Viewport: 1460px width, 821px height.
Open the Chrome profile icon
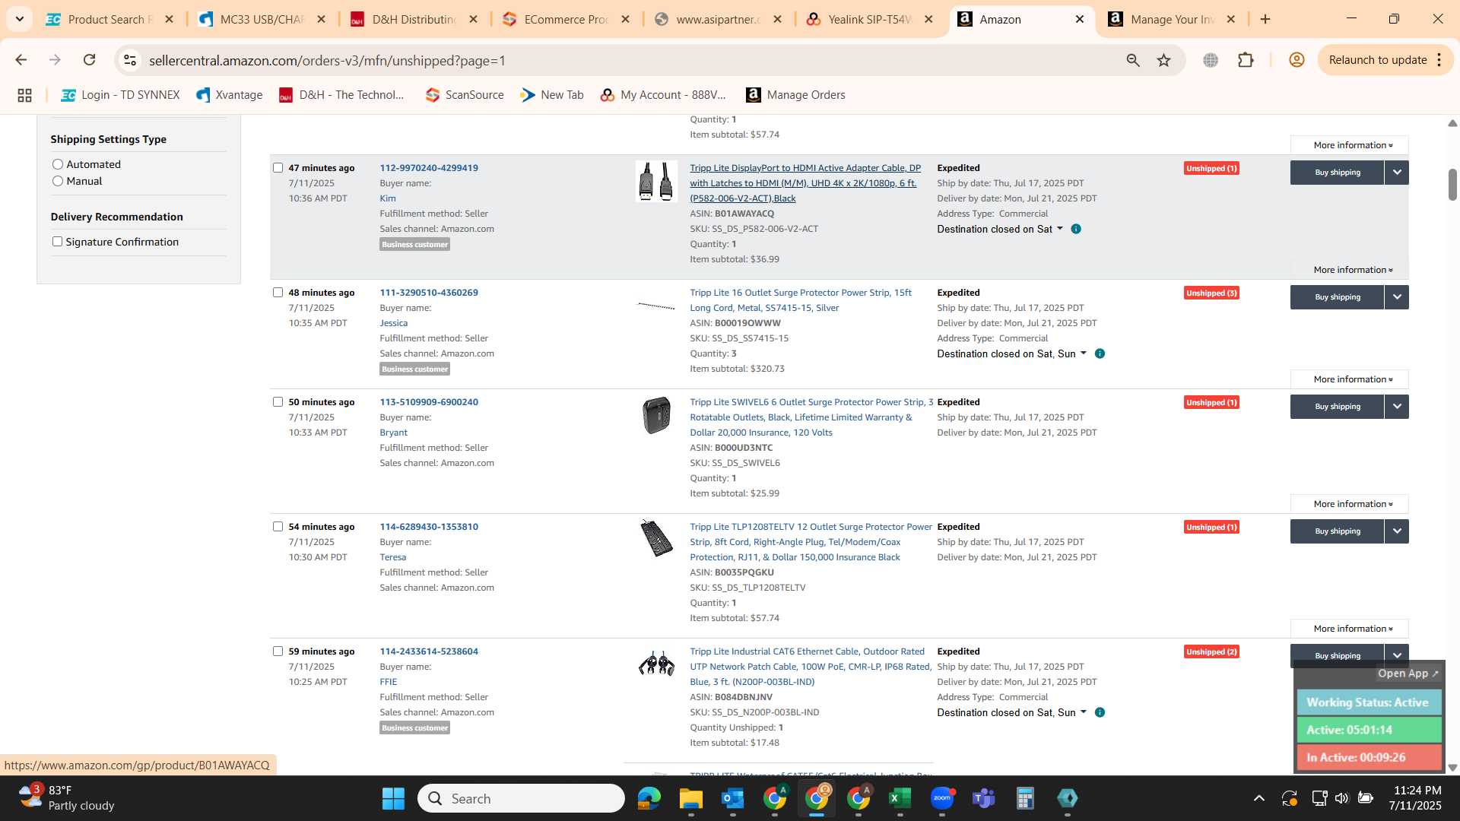1297,60
